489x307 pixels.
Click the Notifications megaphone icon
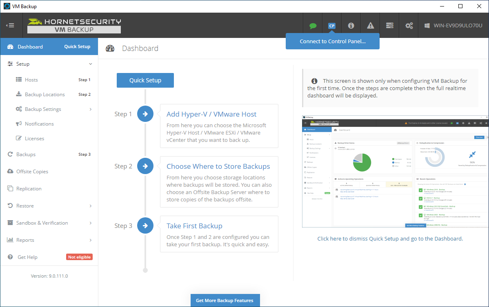19,124
